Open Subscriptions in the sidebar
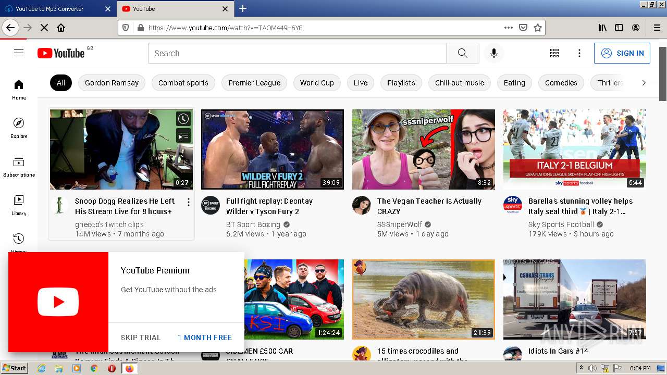Image resolution: width=667 pixels, height=375 pixels. click(x=19, y=166)
